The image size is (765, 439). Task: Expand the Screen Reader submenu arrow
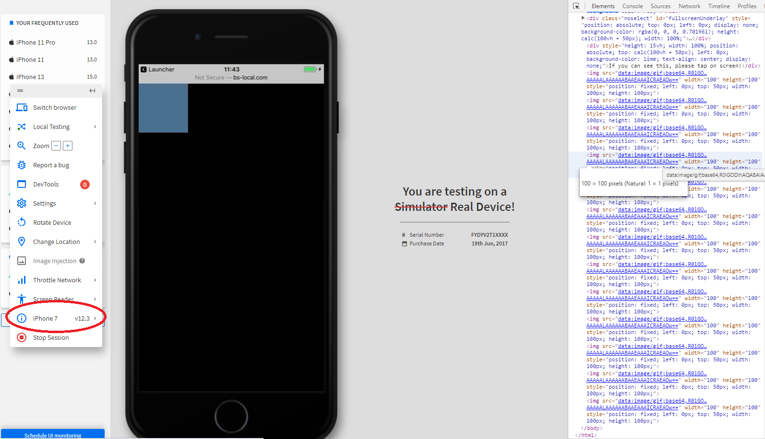tap(95, 299)
